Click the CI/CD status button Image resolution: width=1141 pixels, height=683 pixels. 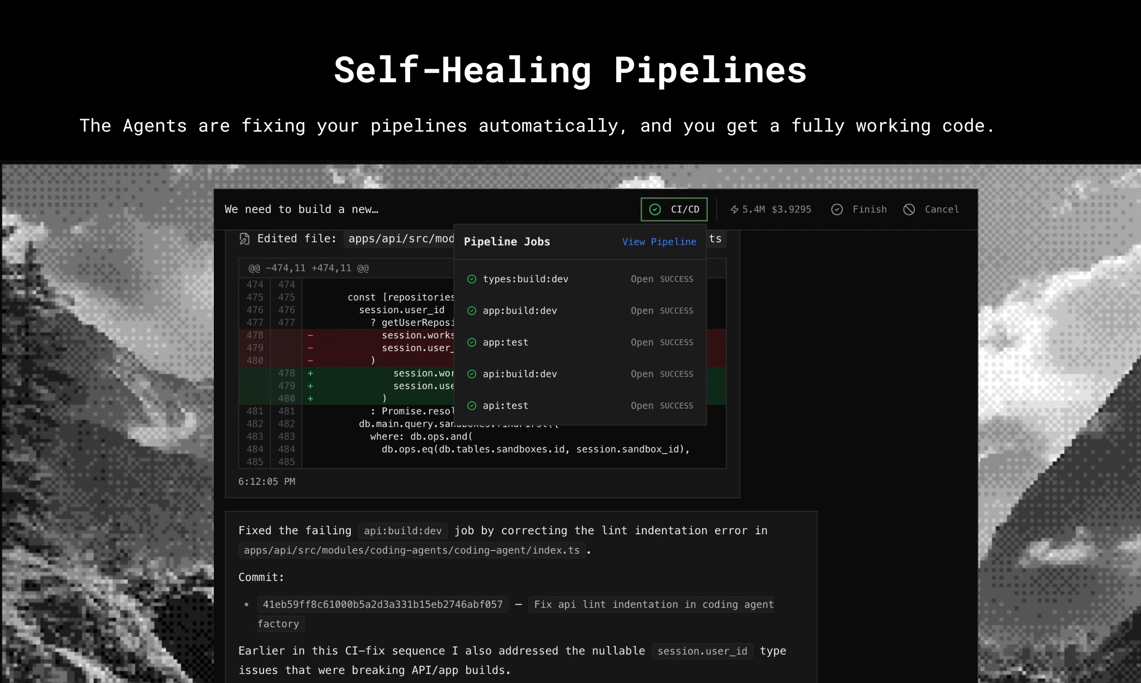673,209
